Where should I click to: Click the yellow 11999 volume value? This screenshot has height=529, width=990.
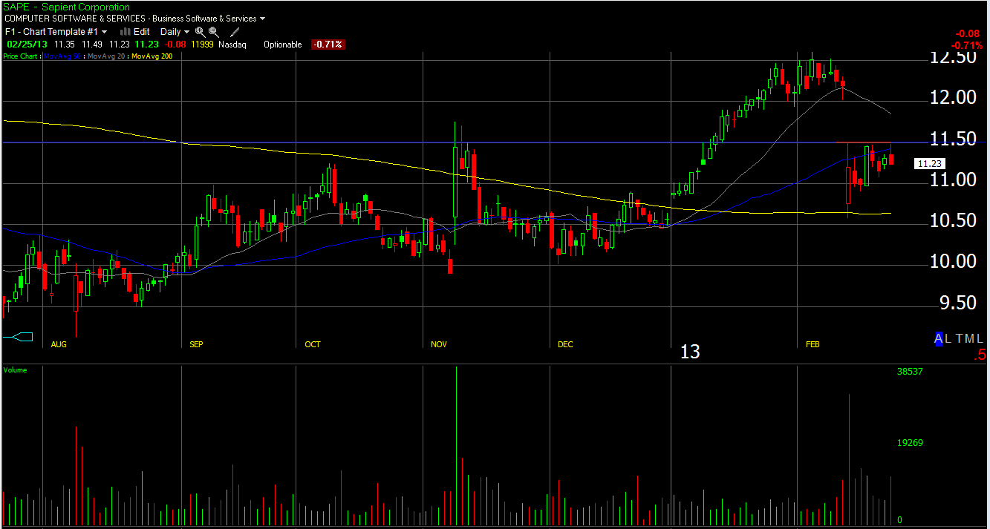[202, 45]
